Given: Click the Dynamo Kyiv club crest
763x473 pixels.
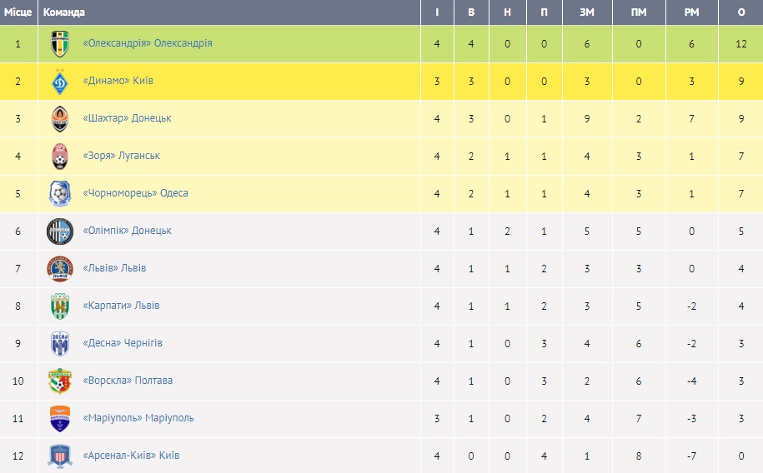Looking at the screenshot, I should point(60,81).
